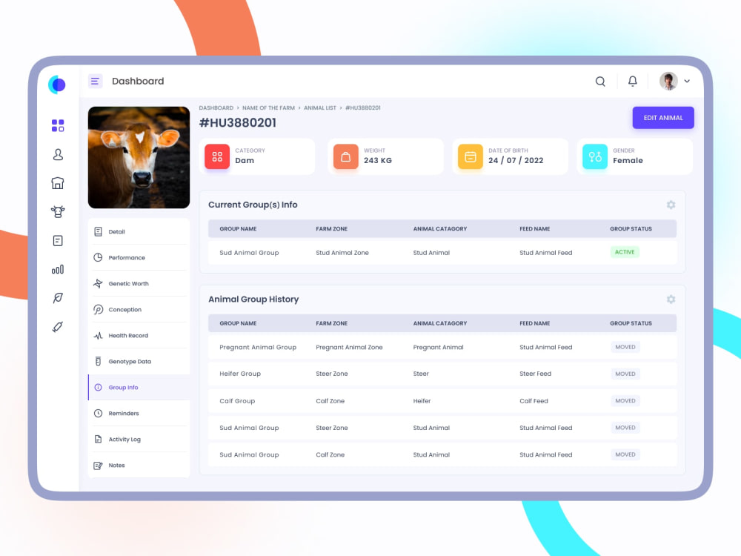This screenshot has height=556, width=741.
Task: Go to DASHBOARD breadcrumb link
Action: (216, 107)
